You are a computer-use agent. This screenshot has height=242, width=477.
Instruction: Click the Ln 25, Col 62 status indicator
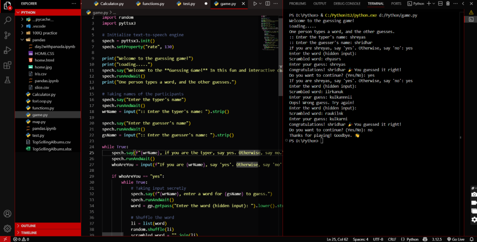(338, 239)
